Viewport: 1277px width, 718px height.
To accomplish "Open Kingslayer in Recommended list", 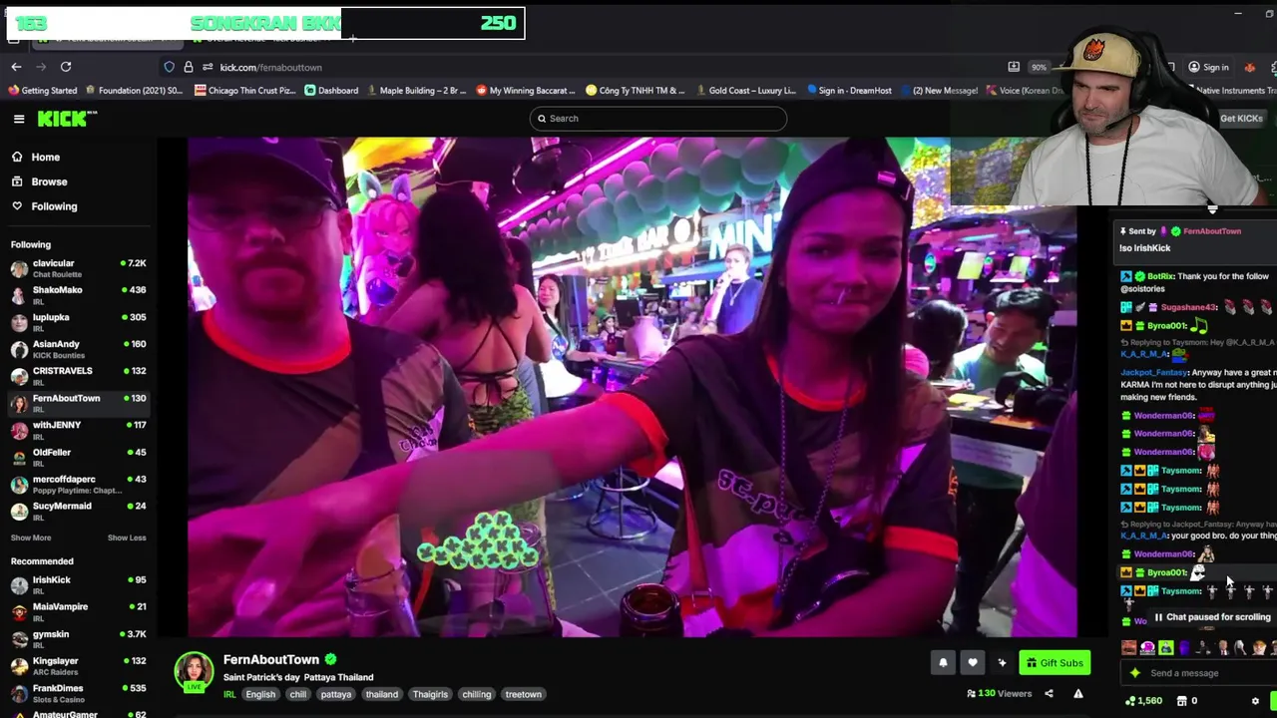I will tap(79, 665).
